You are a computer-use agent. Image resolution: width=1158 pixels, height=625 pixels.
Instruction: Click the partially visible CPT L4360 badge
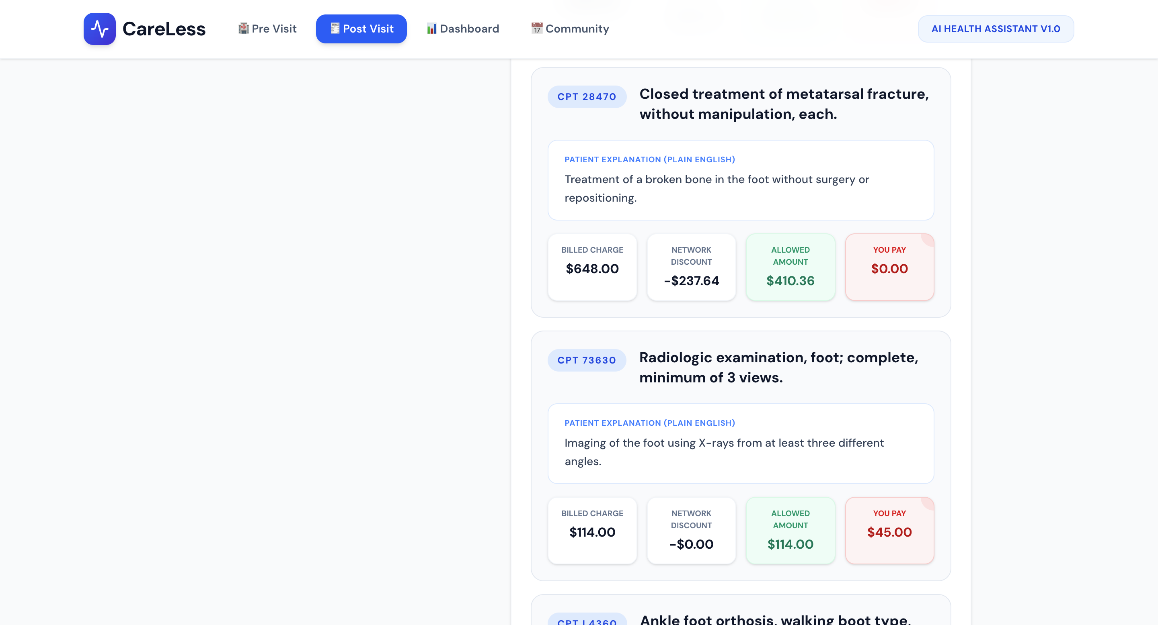[586, 621]
